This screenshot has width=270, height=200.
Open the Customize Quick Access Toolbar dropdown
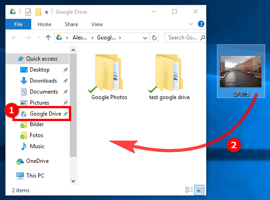click(46, 12)
